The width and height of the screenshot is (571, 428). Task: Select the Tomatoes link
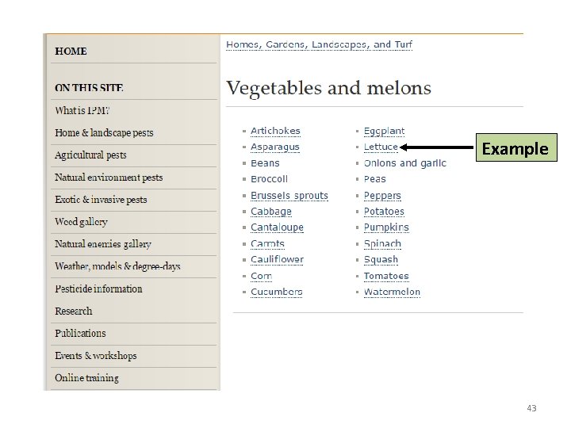(x=386, y=276)
